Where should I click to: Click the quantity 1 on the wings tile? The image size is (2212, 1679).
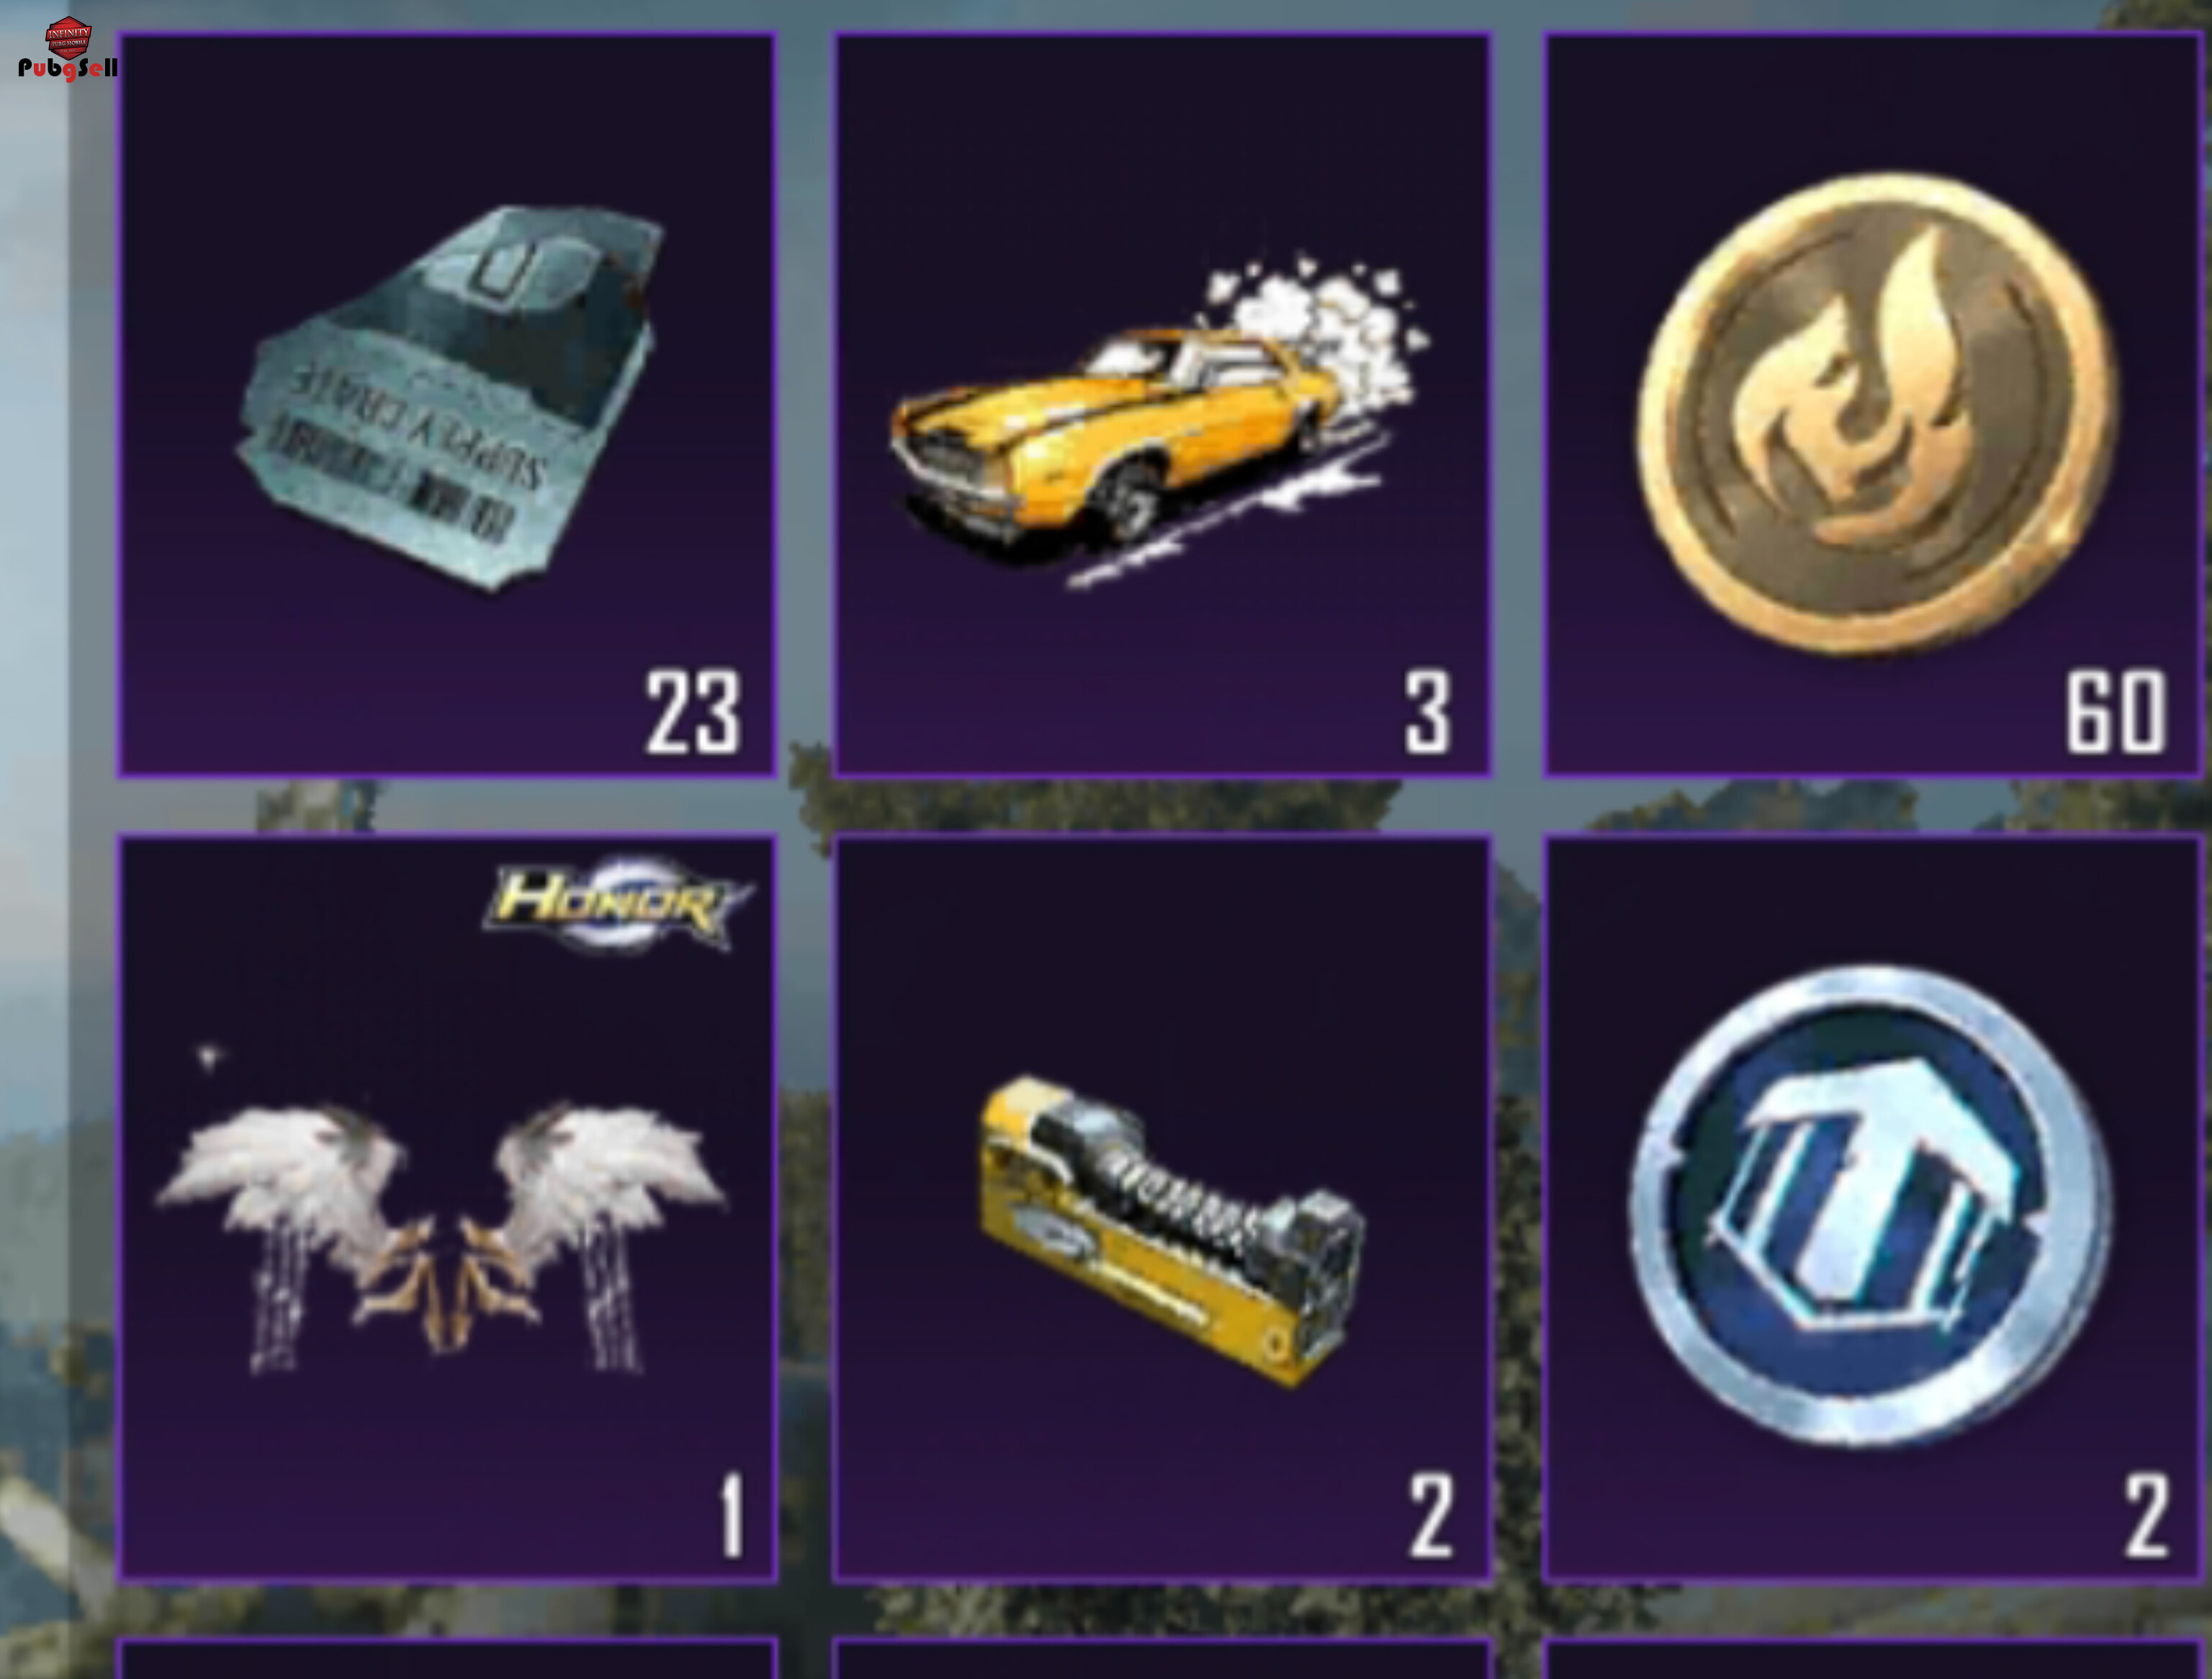(733, 1515)
